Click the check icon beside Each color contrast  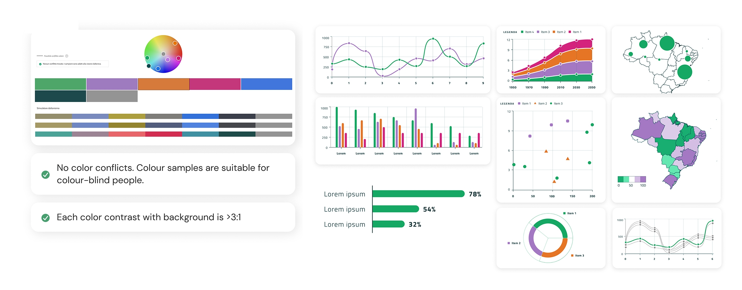click(46, 218)
